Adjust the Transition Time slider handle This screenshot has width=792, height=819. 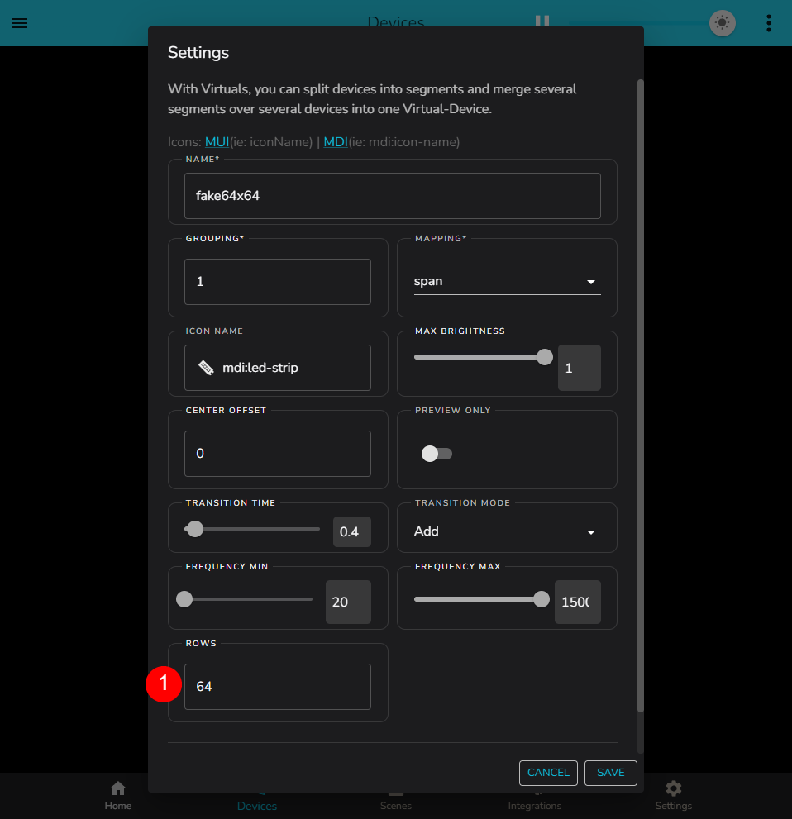(195, 529)
